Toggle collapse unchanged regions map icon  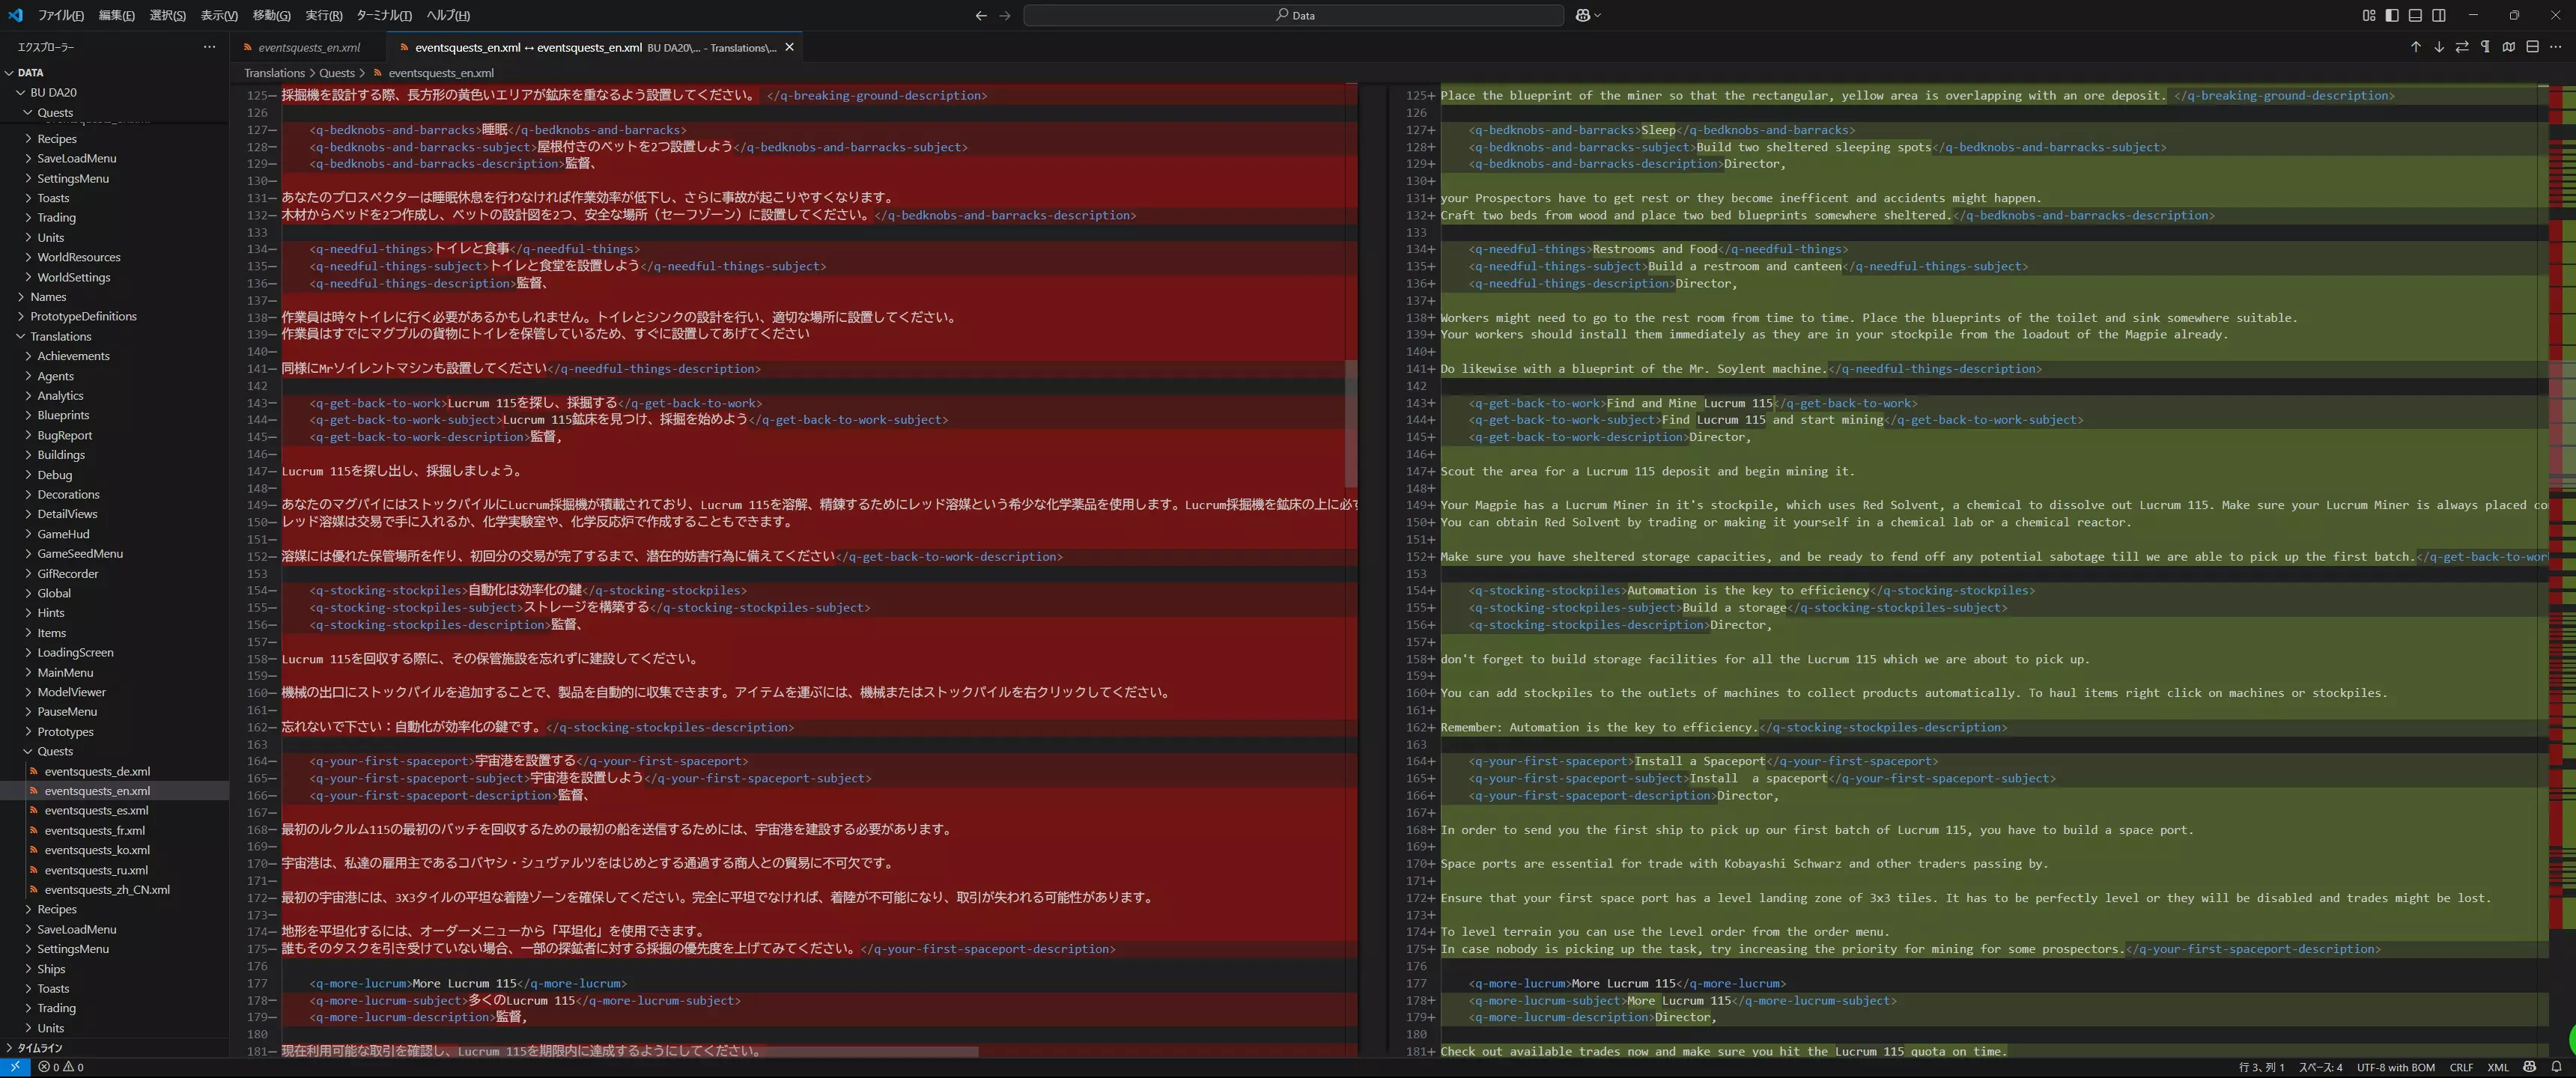tap(2509, 47)
